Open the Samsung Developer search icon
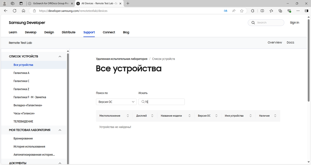311x165 pixels. coord(253,22)
